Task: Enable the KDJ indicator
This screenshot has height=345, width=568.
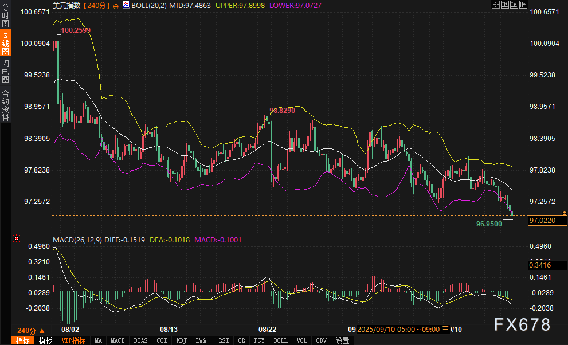Action: pos(181,340)
